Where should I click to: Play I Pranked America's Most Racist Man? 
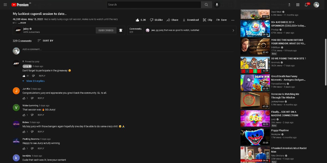(255, 154)
